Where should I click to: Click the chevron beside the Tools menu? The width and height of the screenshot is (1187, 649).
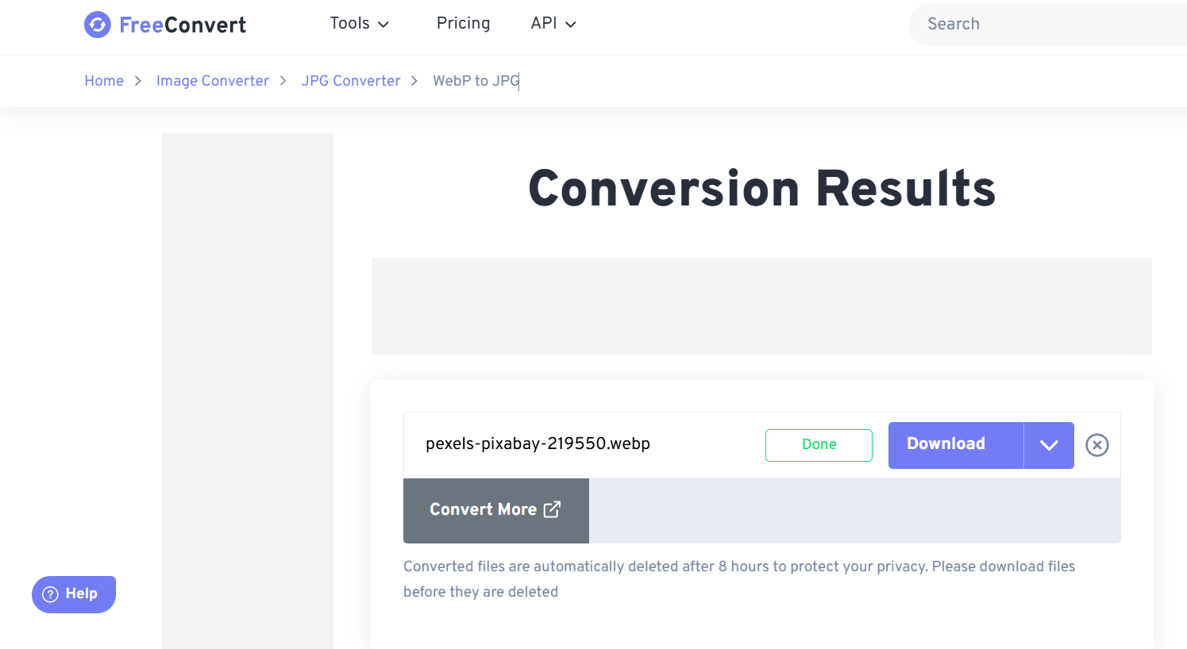[384, 24]
